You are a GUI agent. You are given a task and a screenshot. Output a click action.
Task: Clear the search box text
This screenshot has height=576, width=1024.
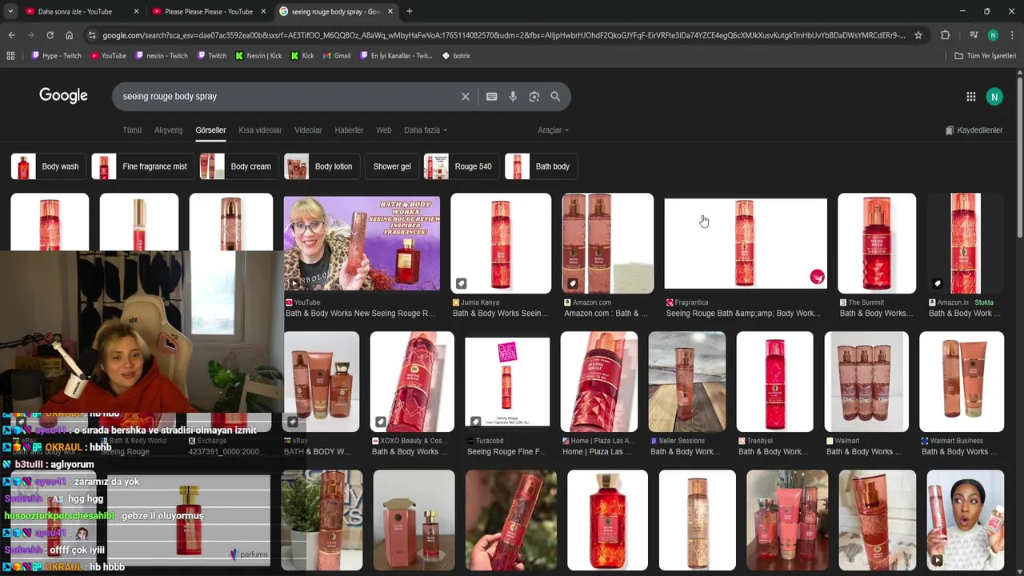(465, 97)
